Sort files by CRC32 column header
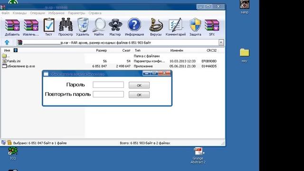Image resolution: width=304 pixels, height=171 pixels. pos(211,50)
